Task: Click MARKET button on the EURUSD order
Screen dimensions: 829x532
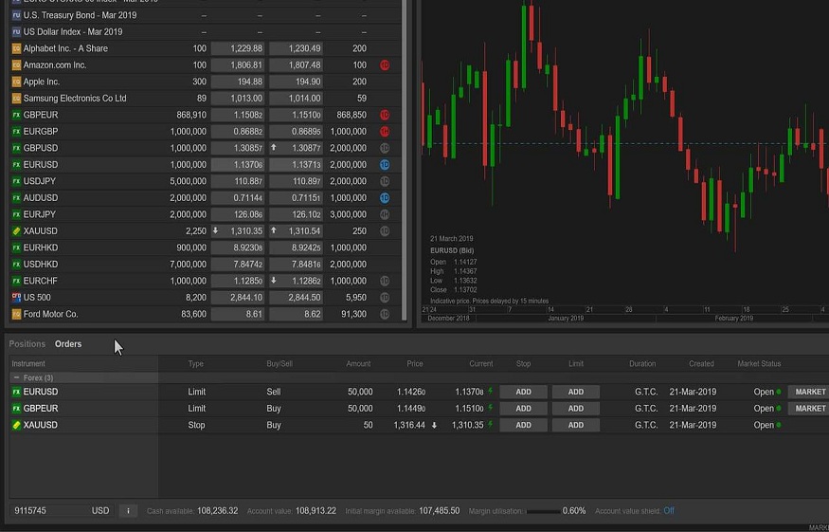Action: [809, 392]
